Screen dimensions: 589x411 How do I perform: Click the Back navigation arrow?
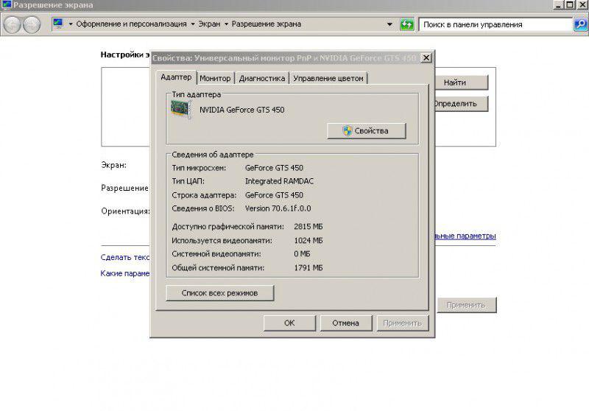(12, 25)
